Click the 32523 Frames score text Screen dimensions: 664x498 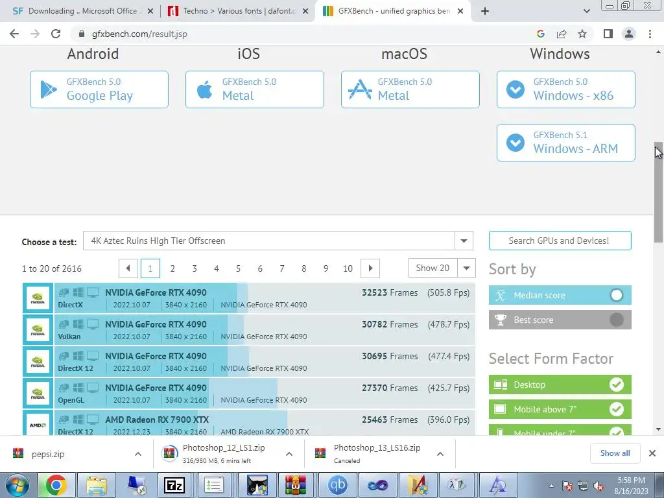click(x=390, y=292)
